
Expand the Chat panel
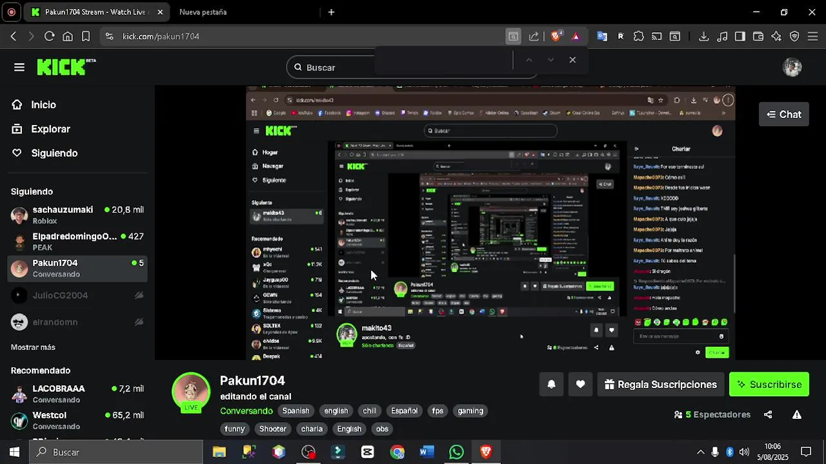[783, 114]
